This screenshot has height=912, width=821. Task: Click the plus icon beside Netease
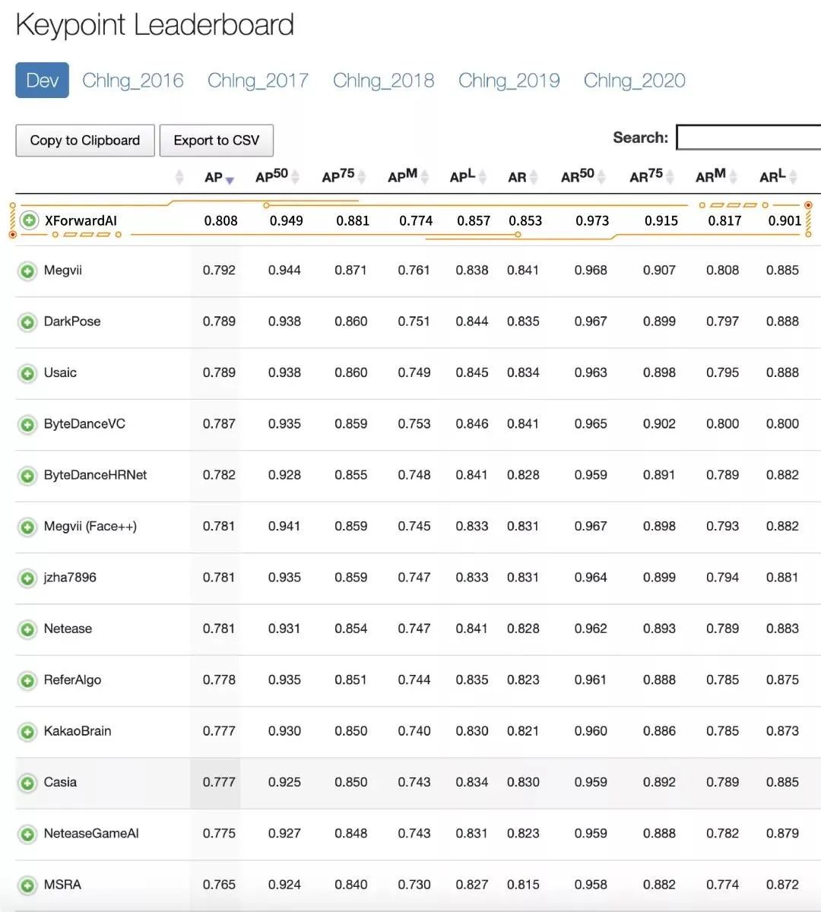point(27,629)
